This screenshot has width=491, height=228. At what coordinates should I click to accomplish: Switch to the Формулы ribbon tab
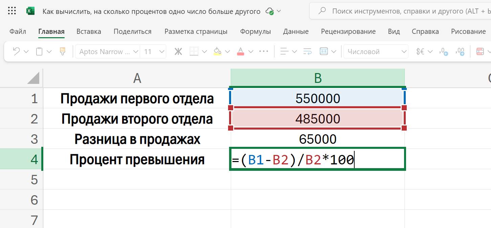[x=255, y=31]
